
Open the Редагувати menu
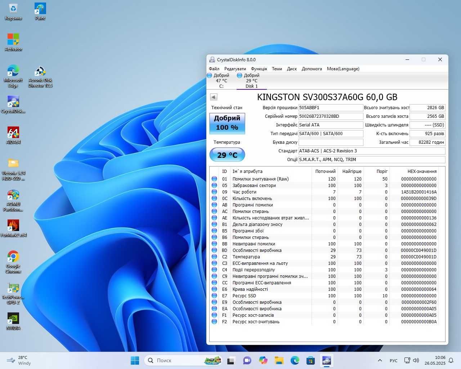(x=235, y=69)
